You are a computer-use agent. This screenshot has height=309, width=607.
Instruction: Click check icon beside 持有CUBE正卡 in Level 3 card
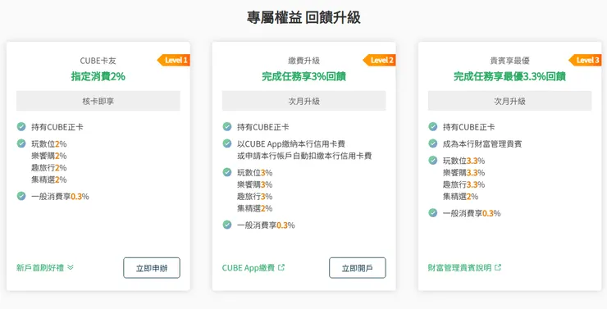pos(433,126)
